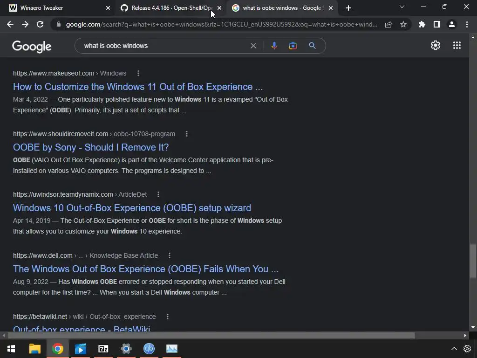Screen dimensions: 477x358
Task: Open the Chrome extensions puzzle icon
Action: 422,24
